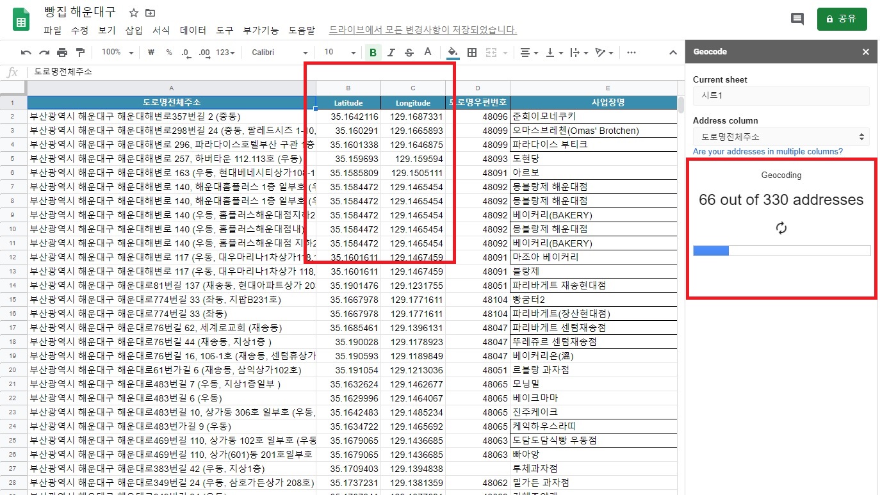Viewport: 880px width, 495px height.
Task: Star the 빵집 해운대구 document
Action: pos(134,13)
